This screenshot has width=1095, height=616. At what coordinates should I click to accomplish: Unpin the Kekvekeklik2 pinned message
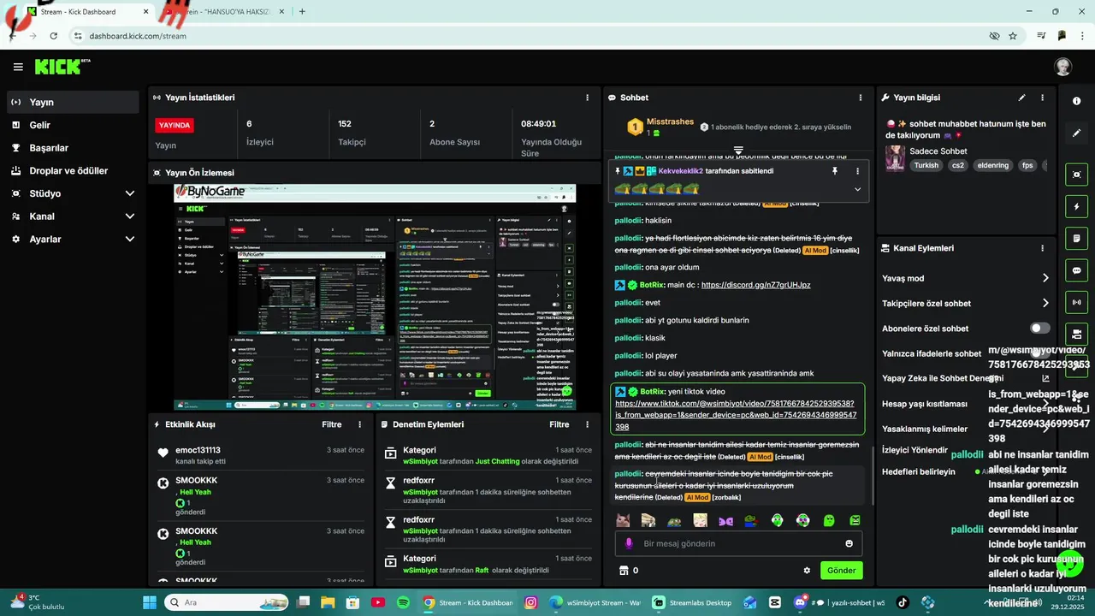click(x=835, y=171)
